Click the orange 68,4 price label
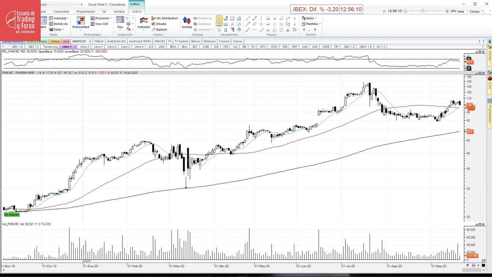Image resolution: width=492 pixels, height=277 pixels. point(470,132)
